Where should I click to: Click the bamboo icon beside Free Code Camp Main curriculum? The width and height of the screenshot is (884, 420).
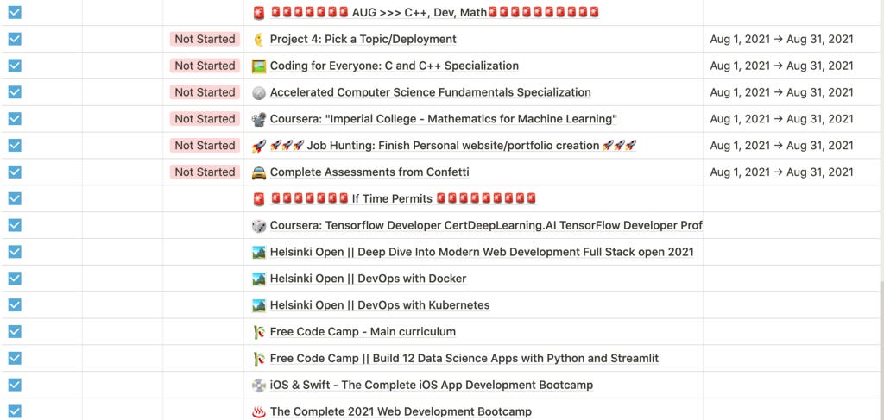[258, 332]
